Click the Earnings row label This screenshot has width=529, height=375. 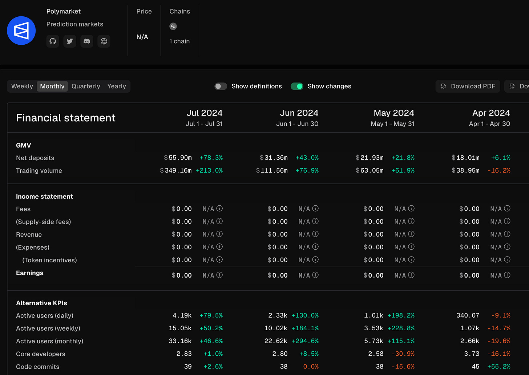[30, 273]
